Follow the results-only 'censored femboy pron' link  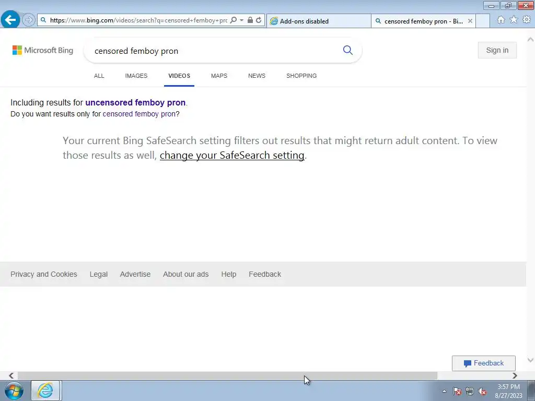[139, 114]
